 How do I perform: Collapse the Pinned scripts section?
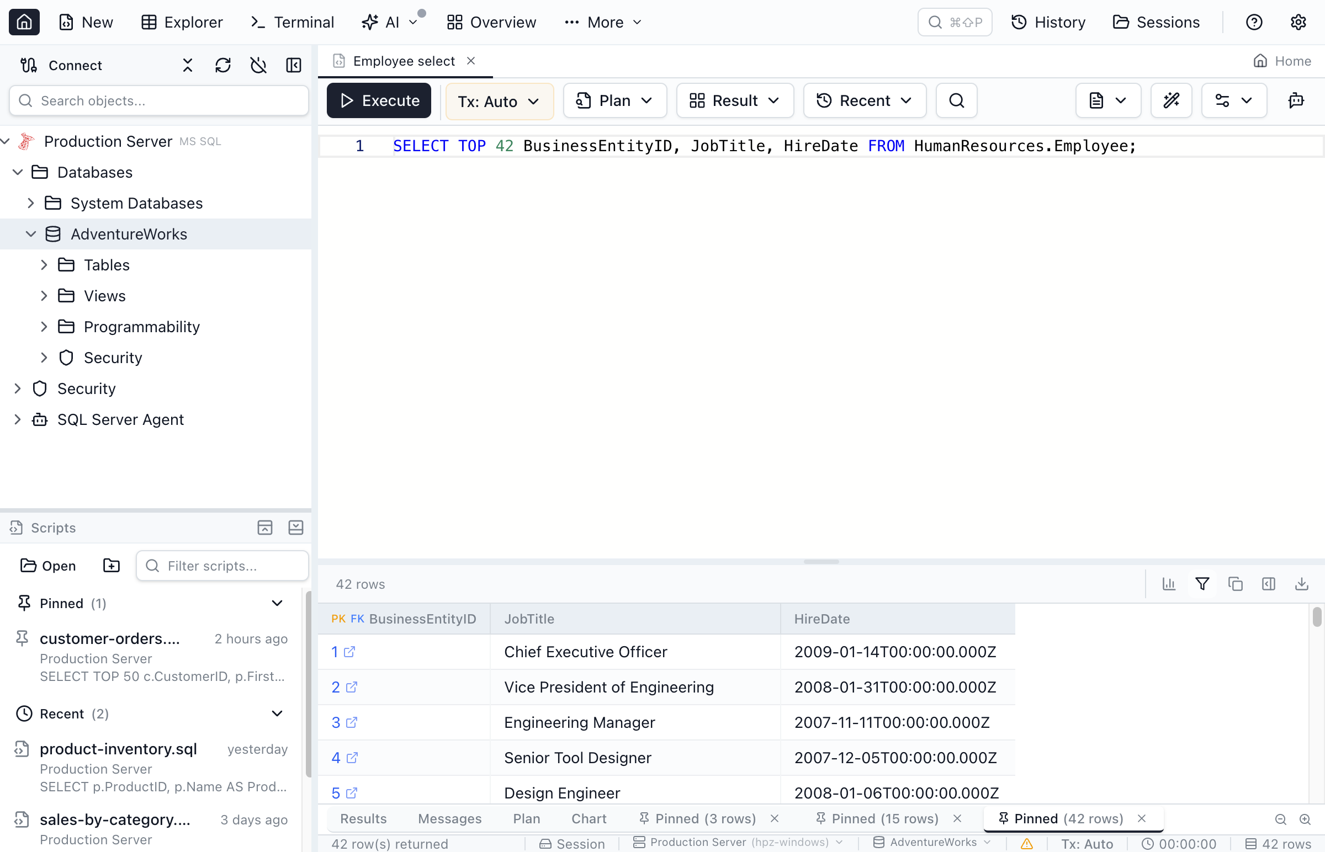tap(277, 604)
